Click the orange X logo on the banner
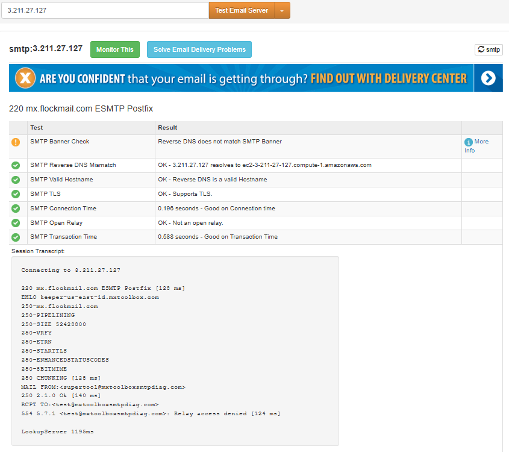This screenshot has width=509, height=452. [x=23, y=78]
